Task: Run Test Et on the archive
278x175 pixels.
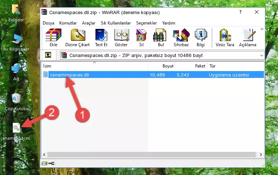Action: tap(101, 38)
